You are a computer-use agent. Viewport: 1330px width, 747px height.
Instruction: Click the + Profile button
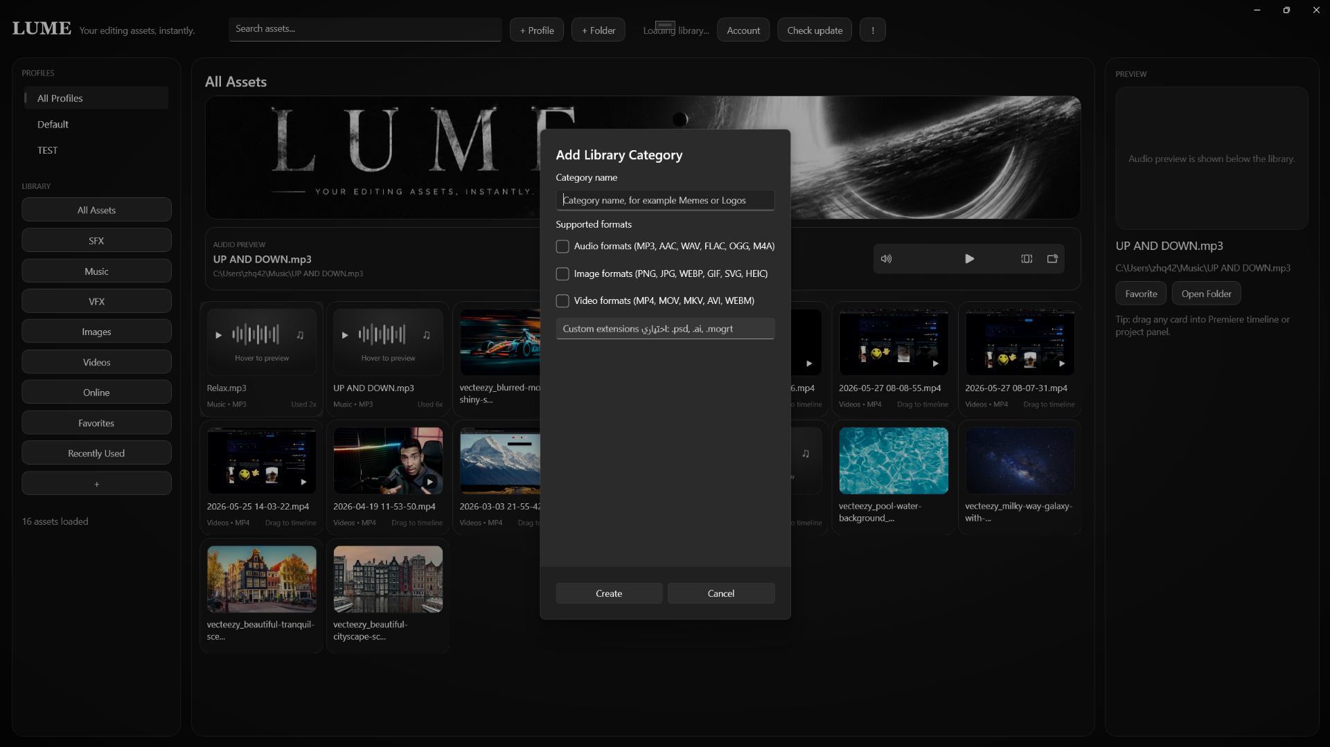point(537,30)
